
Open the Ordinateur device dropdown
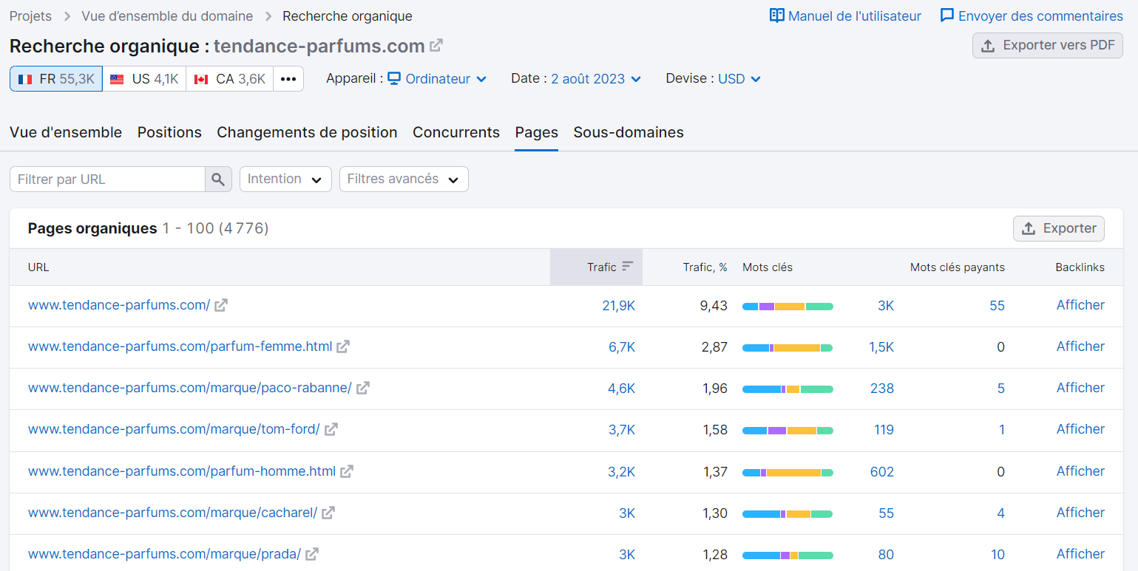point(437,79)
